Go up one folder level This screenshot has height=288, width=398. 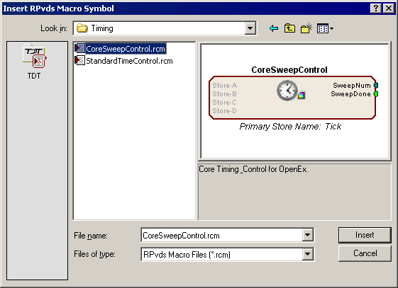289,28
